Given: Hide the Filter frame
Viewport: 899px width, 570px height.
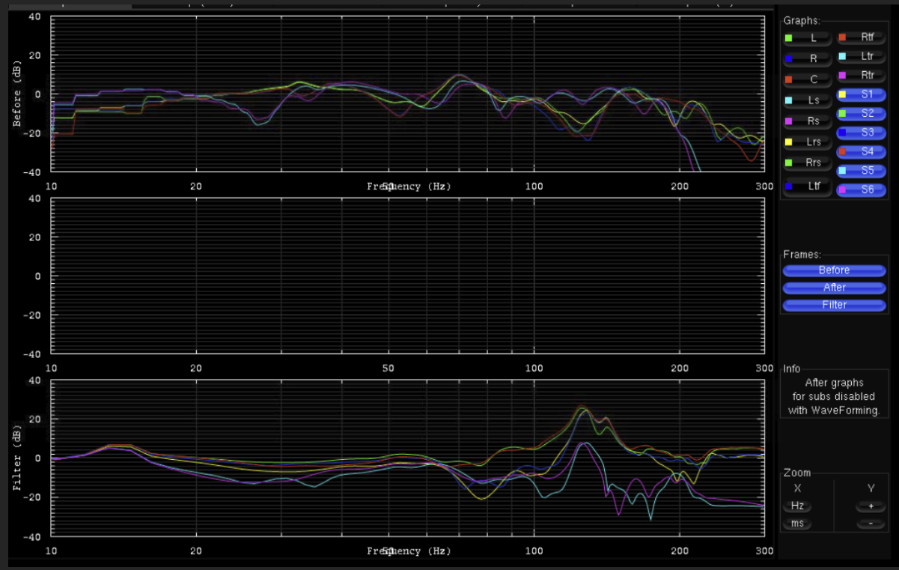Looking at the screenshot, I should pos(834,305).
